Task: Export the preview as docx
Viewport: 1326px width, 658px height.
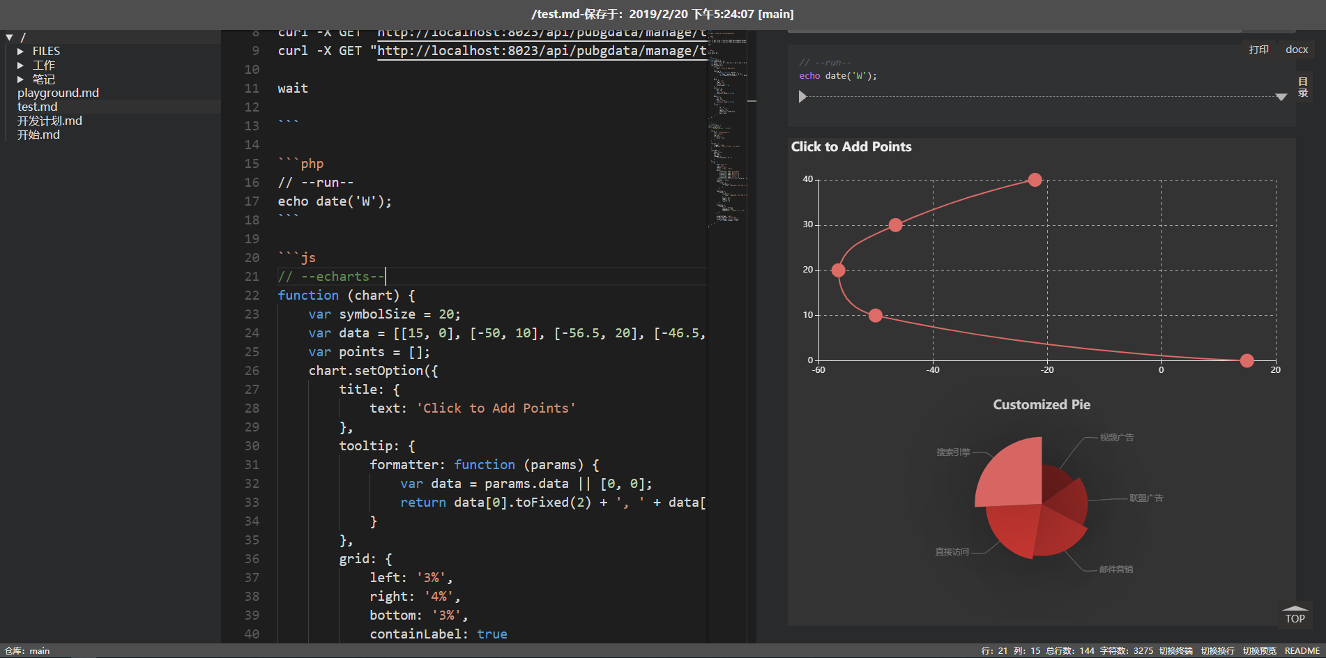Action: click(x=1297, y=49)
